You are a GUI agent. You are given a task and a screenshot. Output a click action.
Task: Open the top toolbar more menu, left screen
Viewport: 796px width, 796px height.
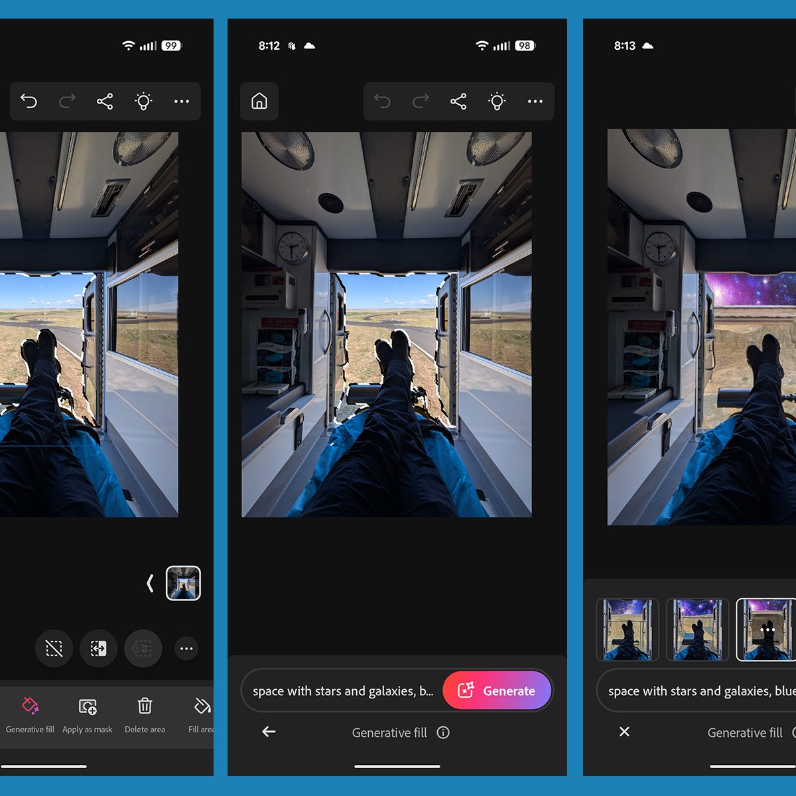pos(182,101)
